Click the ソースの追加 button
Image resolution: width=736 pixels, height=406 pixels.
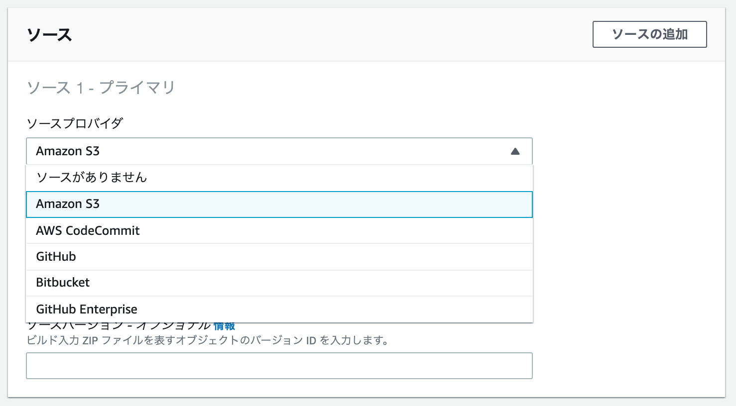point(649,34)
